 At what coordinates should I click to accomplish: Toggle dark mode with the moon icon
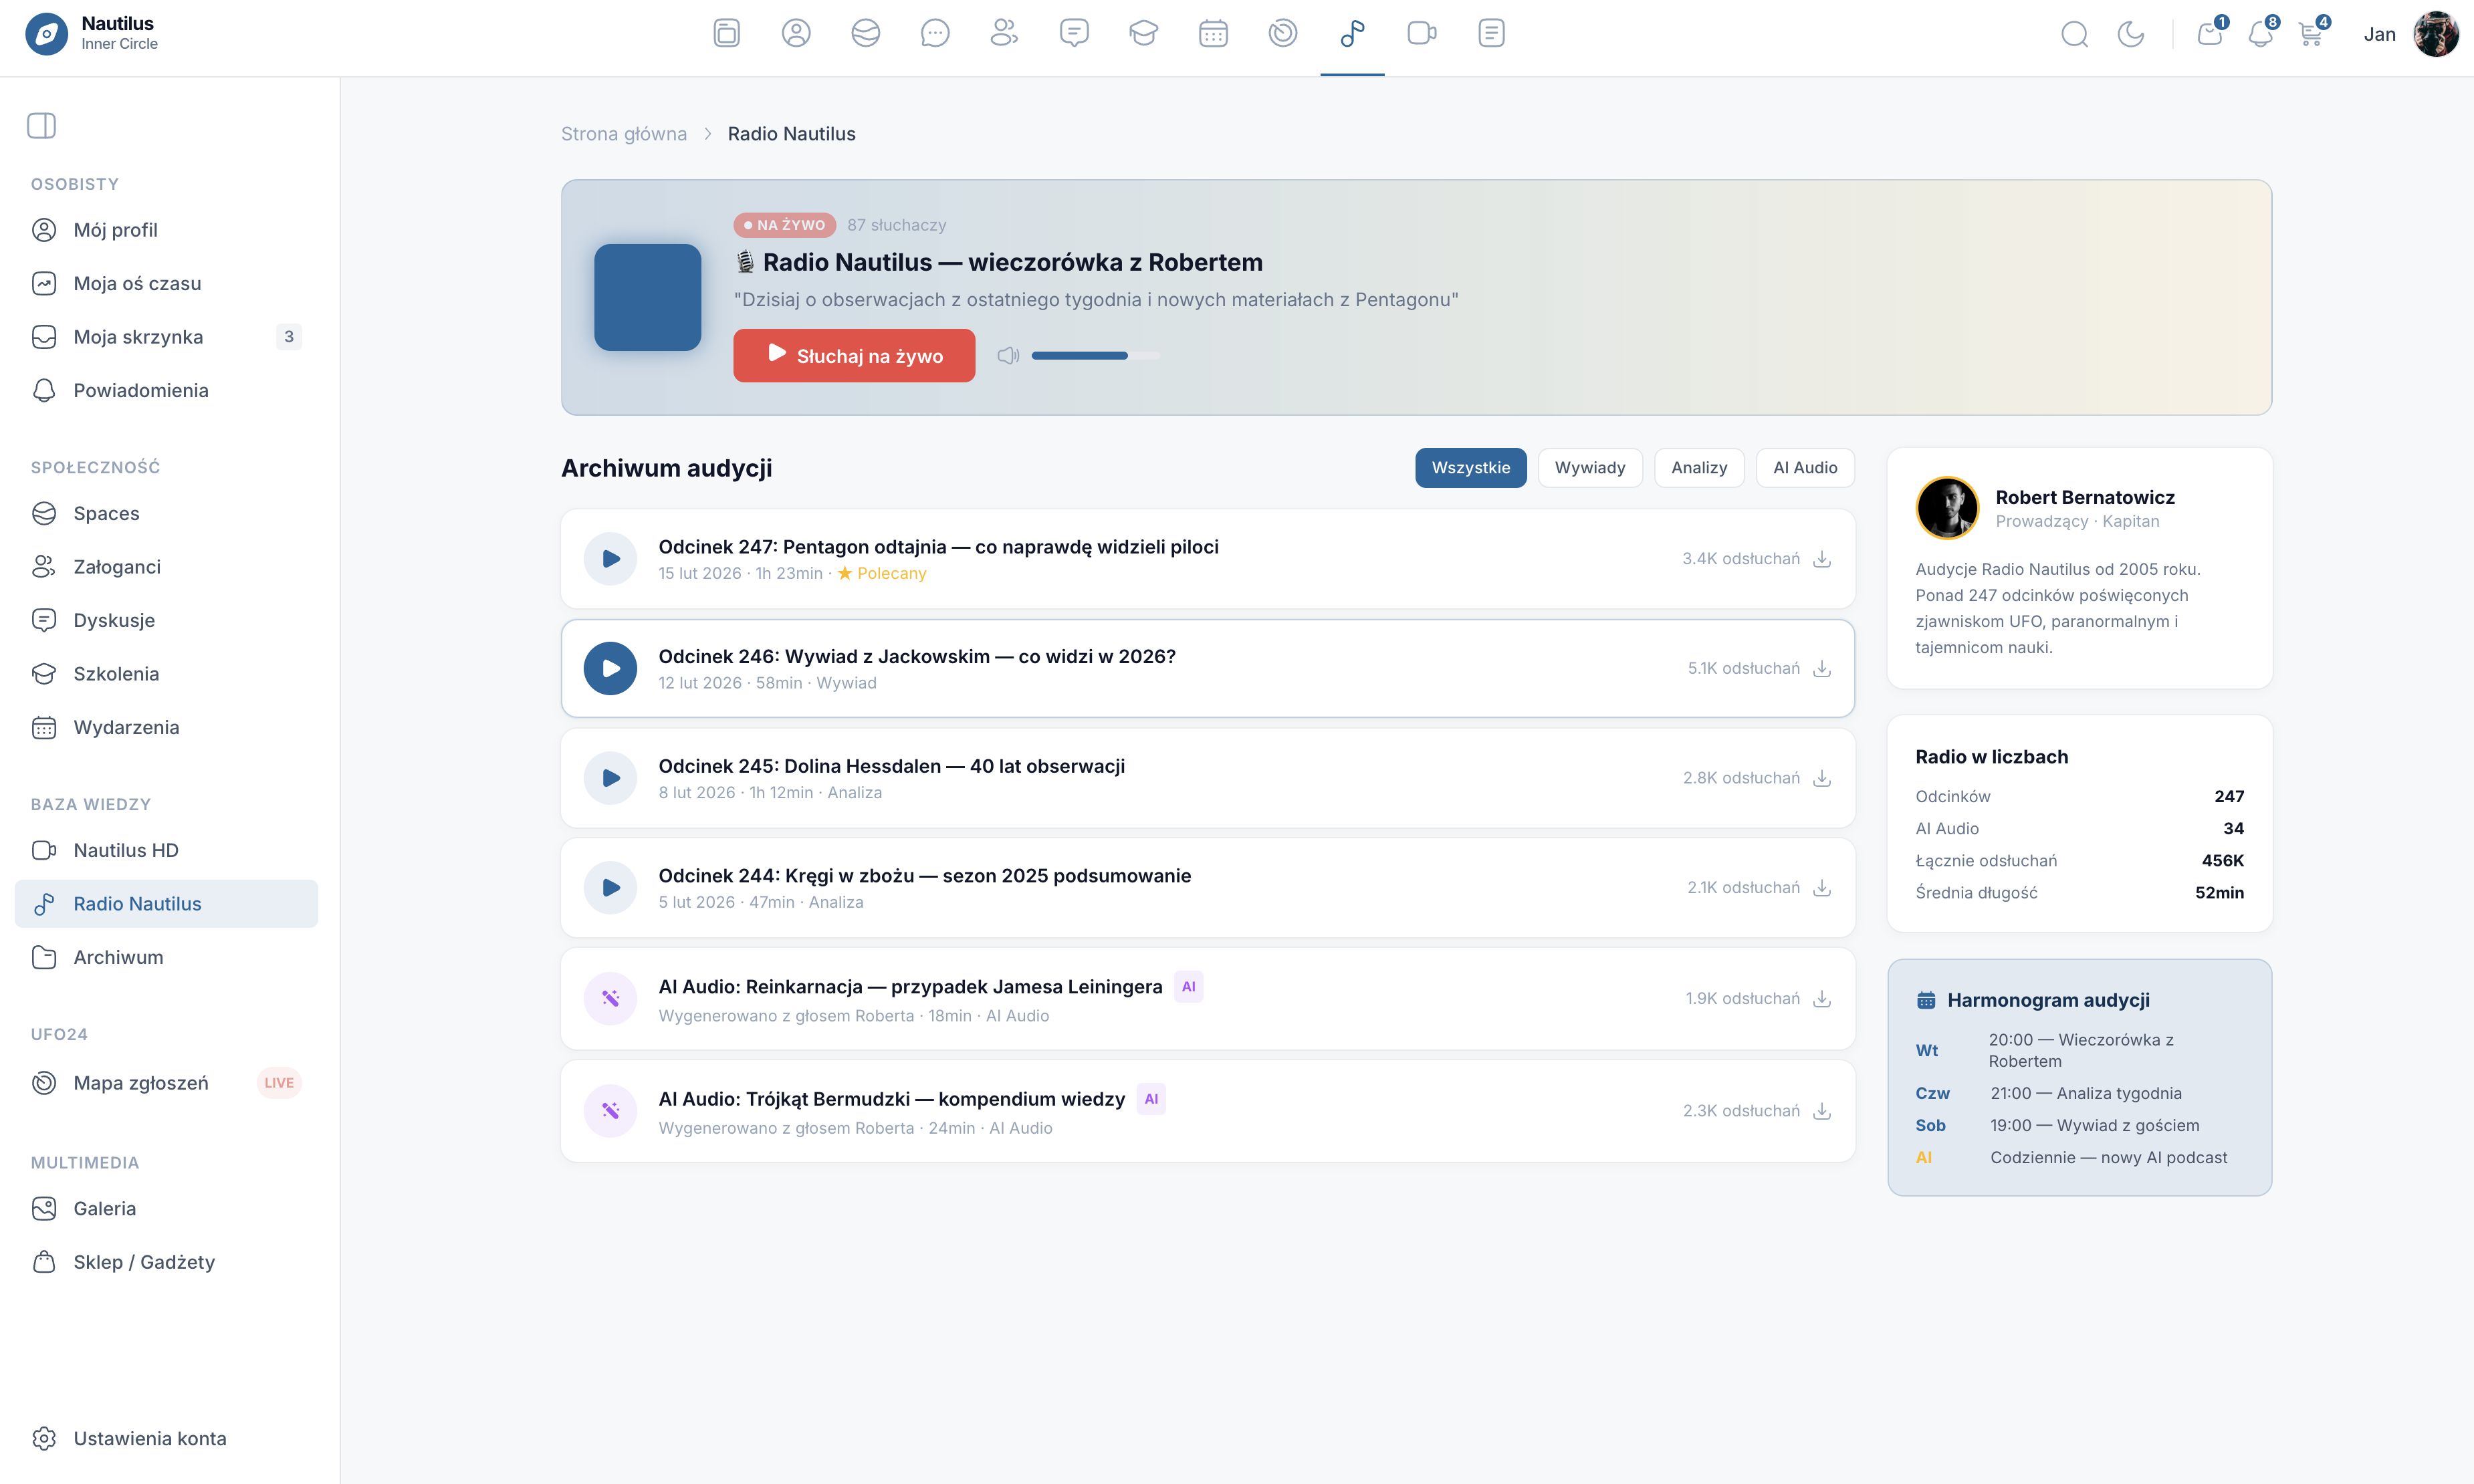(2130, 34)
